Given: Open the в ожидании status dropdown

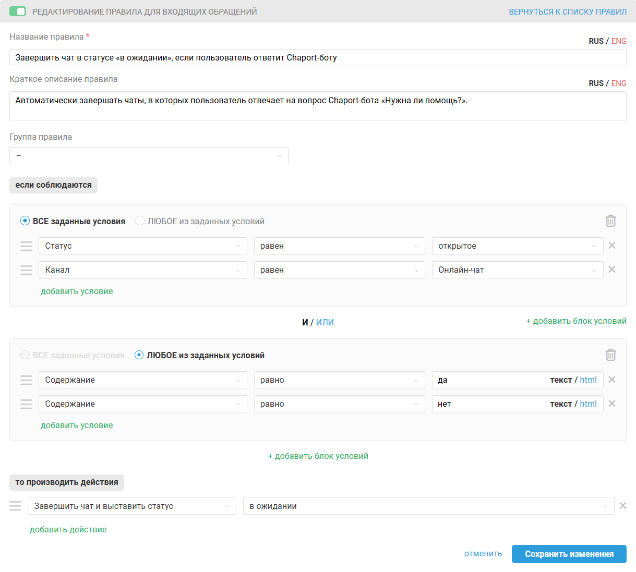Looking at the screenshot, I should coord(429,506).
